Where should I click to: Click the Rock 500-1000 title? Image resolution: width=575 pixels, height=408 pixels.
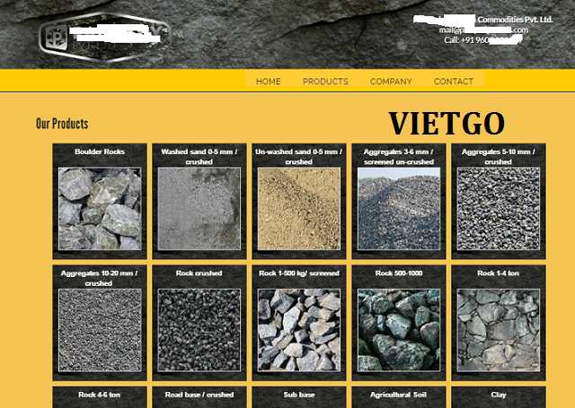pos(399,273)
